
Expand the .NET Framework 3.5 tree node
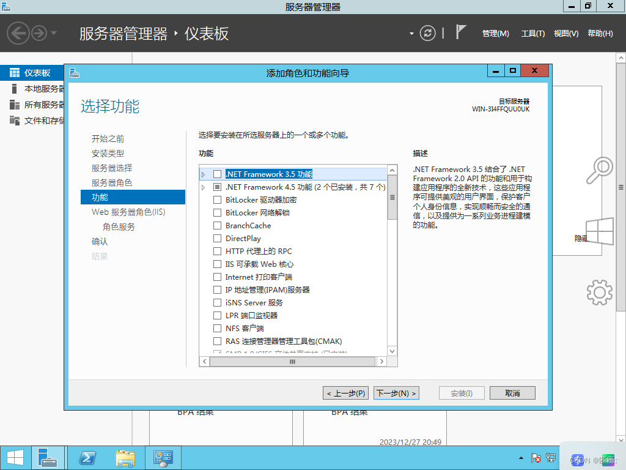point(204,174)
